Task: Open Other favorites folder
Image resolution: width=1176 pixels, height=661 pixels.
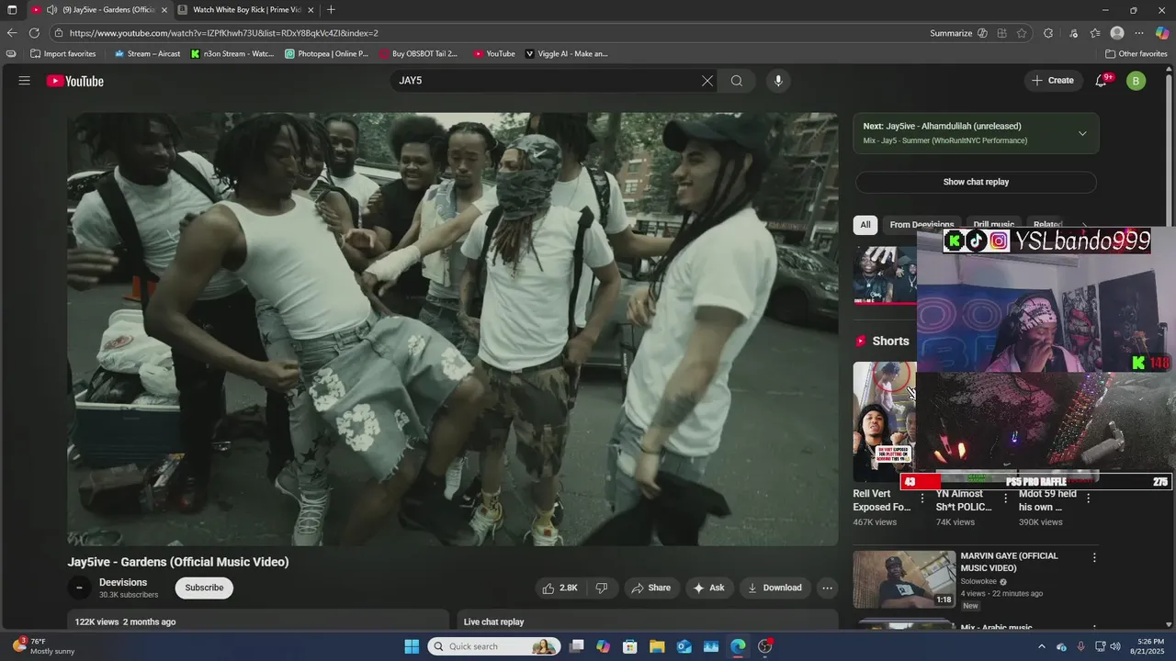Action: [1136, 53]
